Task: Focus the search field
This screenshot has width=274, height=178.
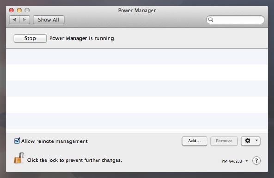Action: tap(235, 19)
